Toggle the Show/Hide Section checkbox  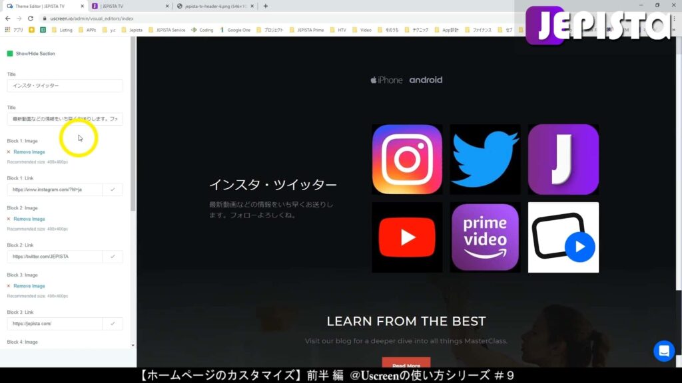click(10, 53)
